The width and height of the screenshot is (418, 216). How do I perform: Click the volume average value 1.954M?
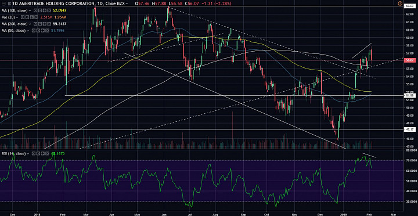click(60, 17)
